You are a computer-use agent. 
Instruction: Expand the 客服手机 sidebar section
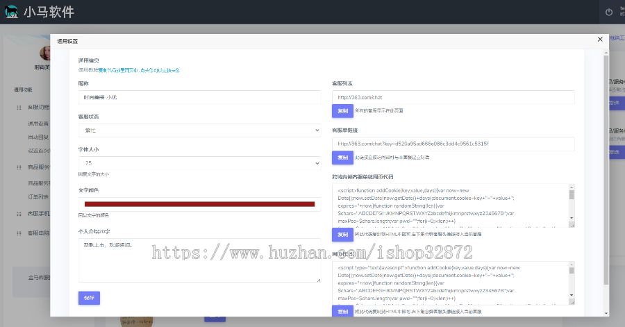[x=39, y=213]
